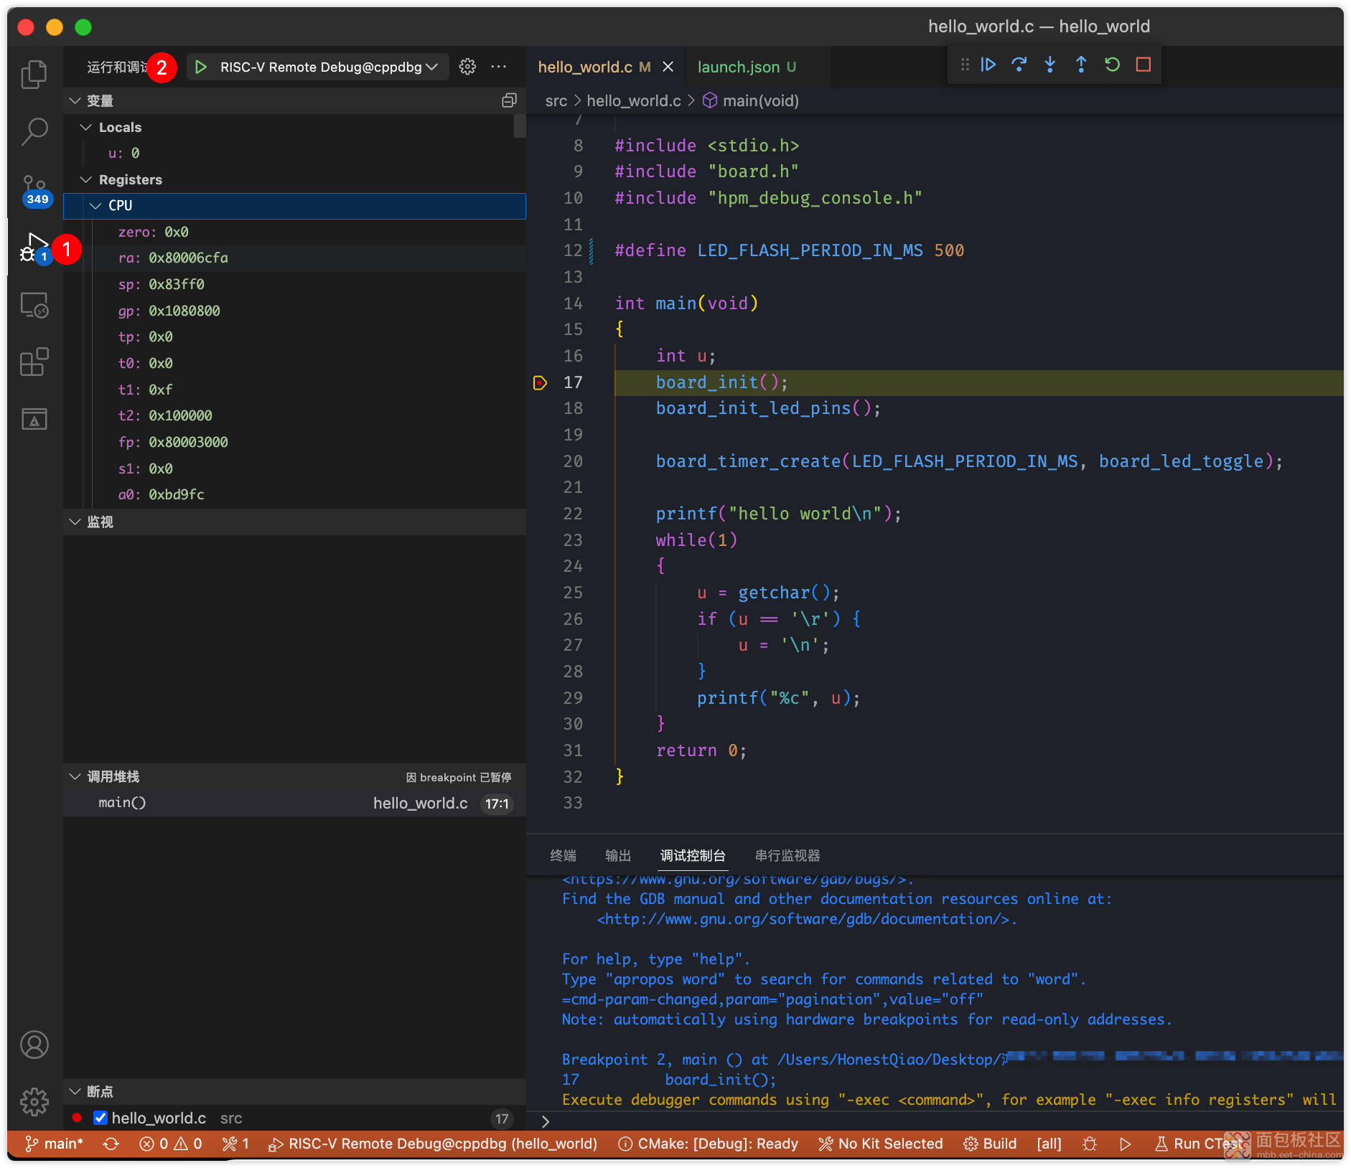The image size is (1351, 1168).
Task: Click RISC-V Remote Debug@cppdbg status bar item
Action: [433, 1144]
